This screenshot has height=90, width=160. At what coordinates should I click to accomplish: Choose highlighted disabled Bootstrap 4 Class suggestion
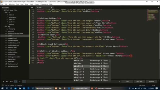(91, 66)
